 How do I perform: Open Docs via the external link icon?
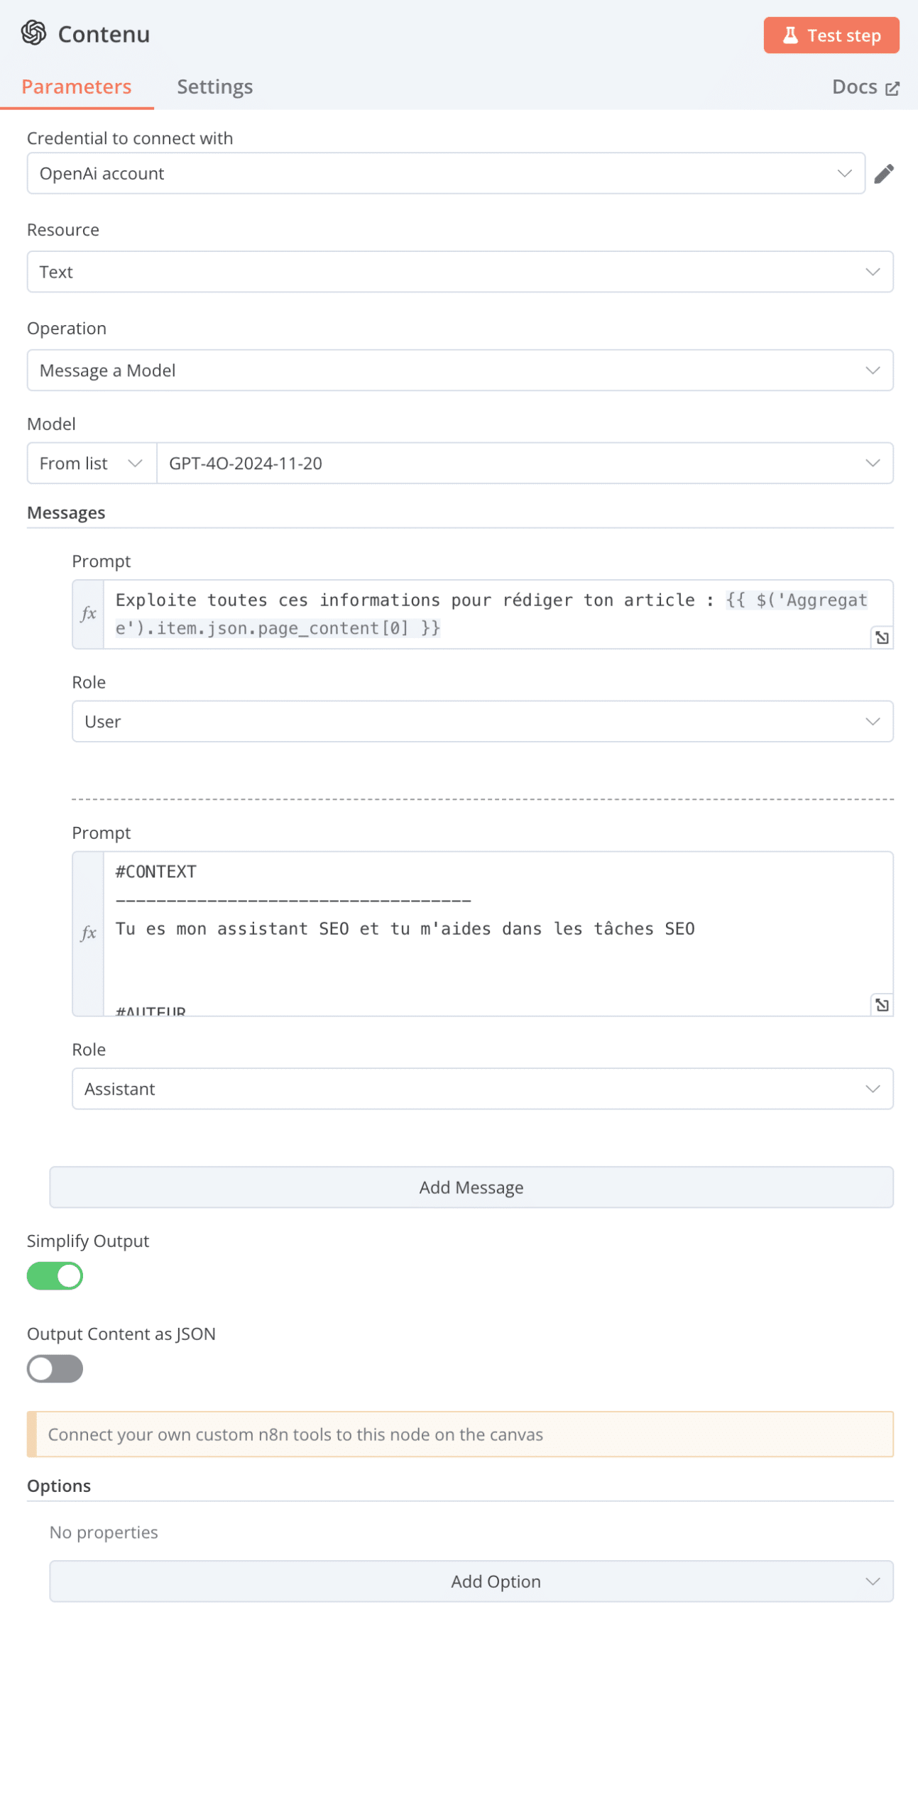tap(892, 88)
